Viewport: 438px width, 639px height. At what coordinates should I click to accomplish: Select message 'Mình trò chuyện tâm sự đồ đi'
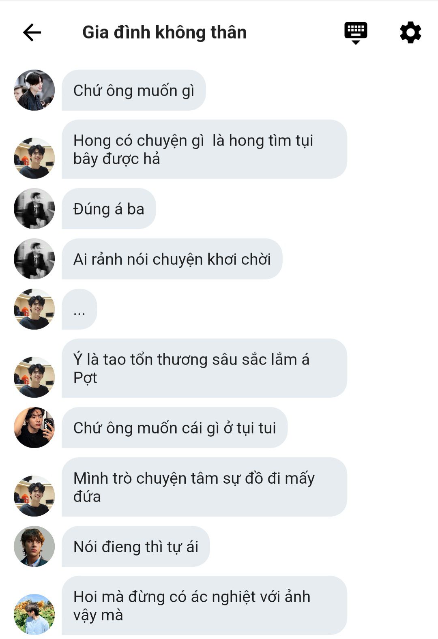click(x=204, y=487)
